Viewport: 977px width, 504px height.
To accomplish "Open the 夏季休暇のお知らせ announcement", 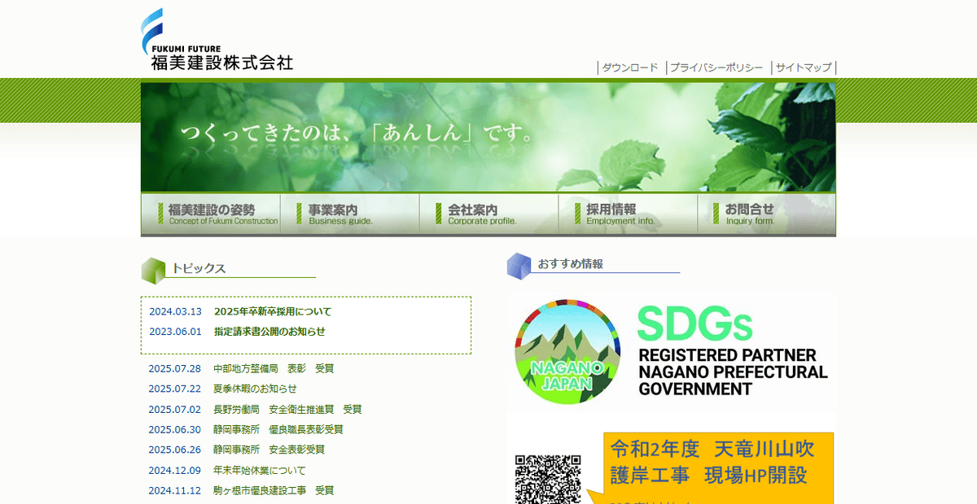I will (x=254, y=389).
